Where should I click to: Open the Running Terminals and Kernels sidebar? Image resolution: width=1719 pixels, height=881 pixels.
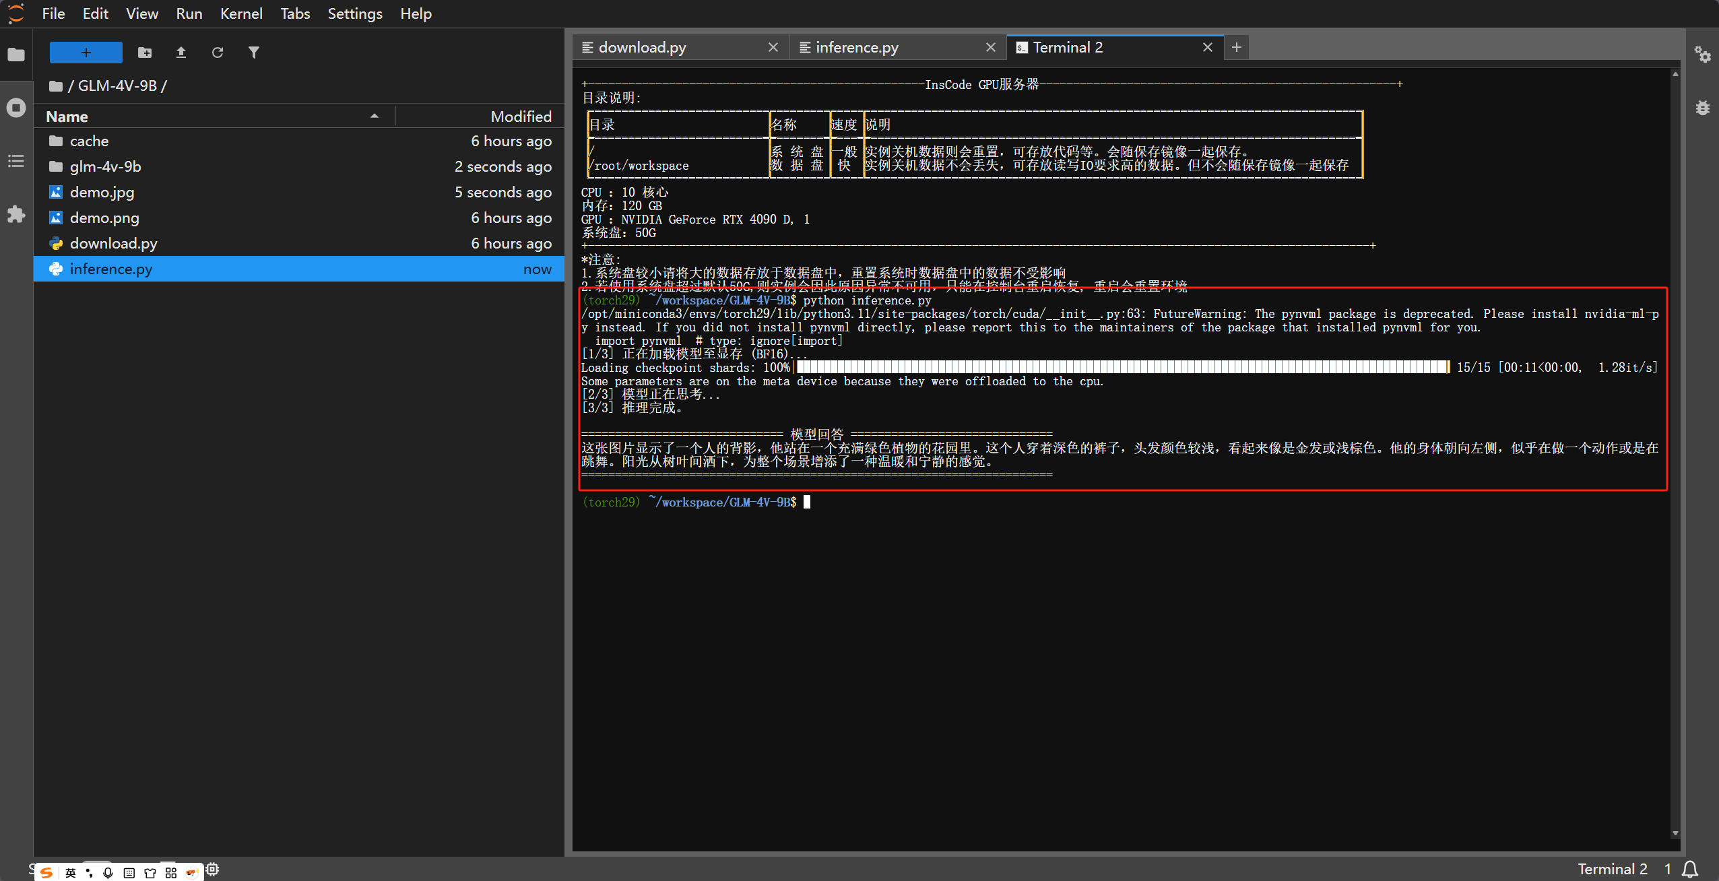tap(16, 108)
